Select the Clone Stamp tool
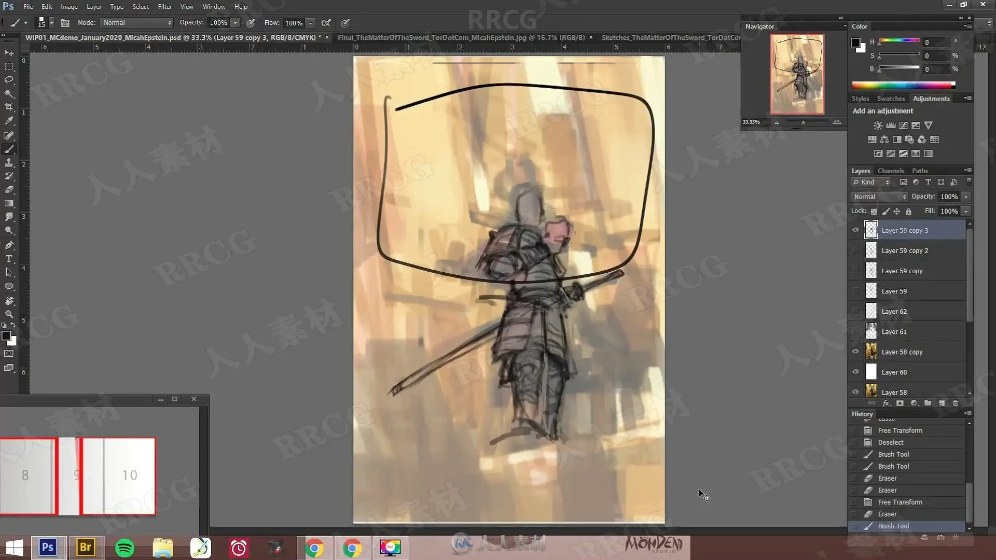 (x=9, y=163)
